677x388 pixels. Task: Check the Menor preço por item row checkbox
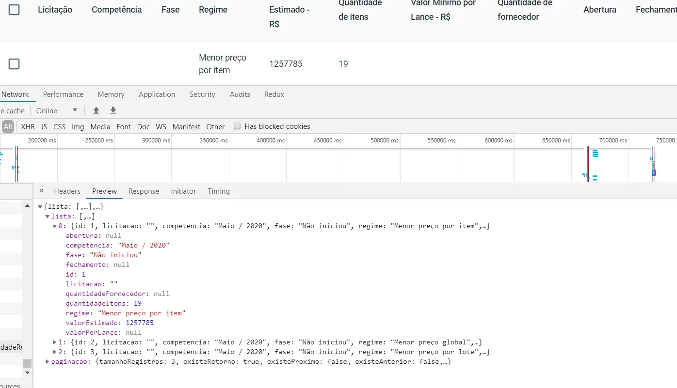click(x=14, y=64)
